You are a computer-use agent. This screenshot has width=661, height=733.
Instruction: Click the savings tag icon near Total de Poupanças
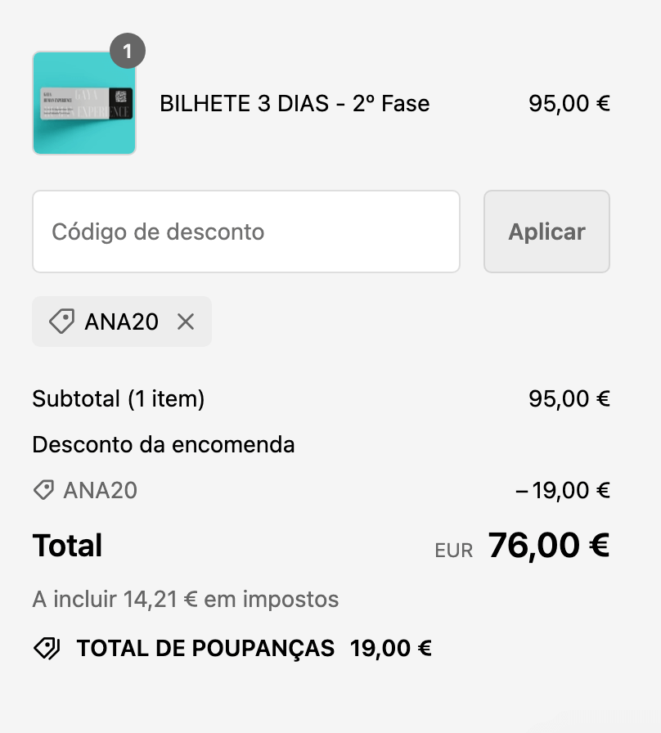point(47,649)
